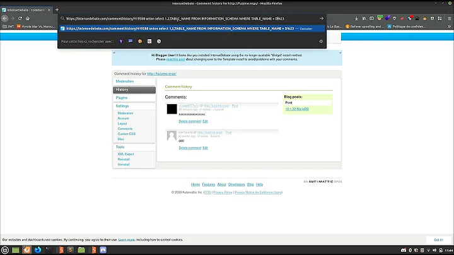Viewport: 454px width, 255px height.
Task: Search with the DuckDuckGo one-off icon
Action: coord(140,41)
